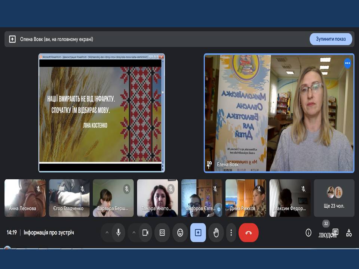Open more options three-dot menu in toolbar
Viewport: 359px width, 269px height.
tap(231, 232)
